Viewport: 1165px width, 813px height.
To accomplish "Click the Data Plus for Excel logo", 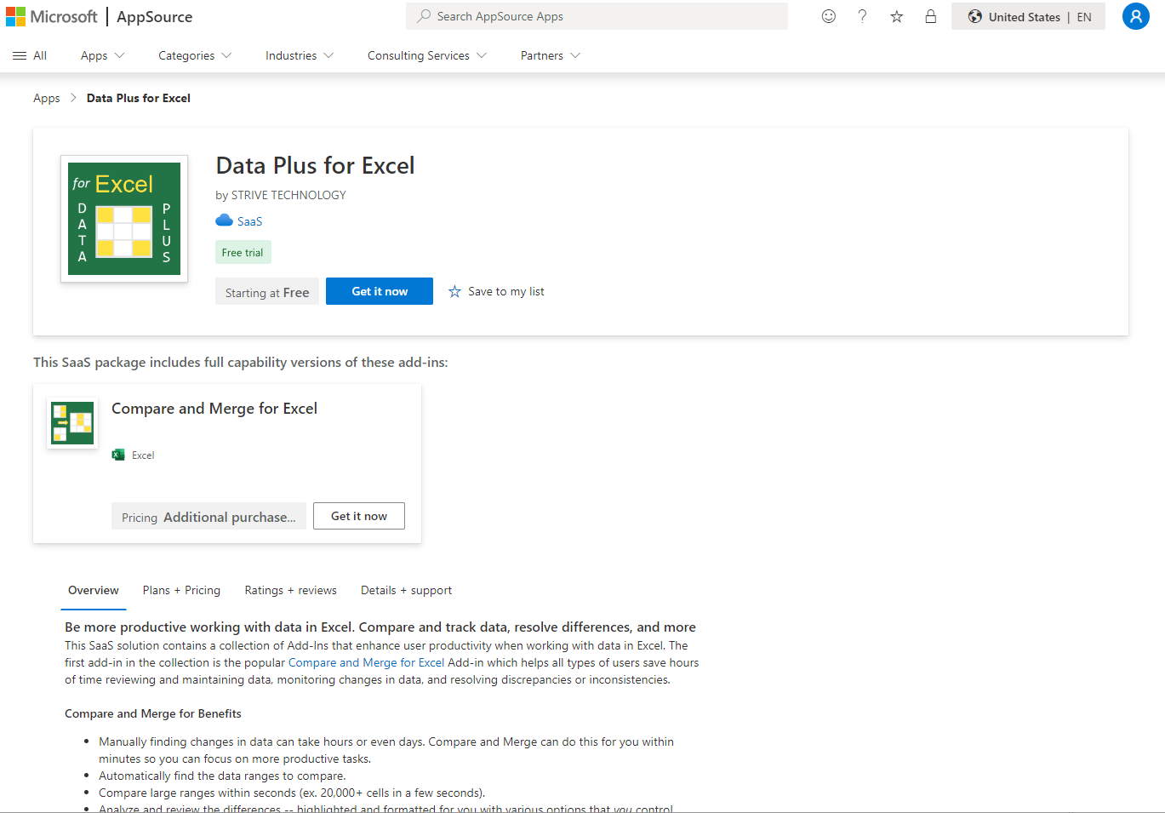I will pyautogui.click(x=124, y=219).
